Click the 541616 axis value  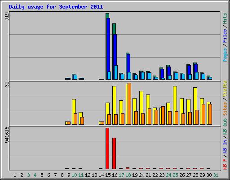[x=7, y=135]
